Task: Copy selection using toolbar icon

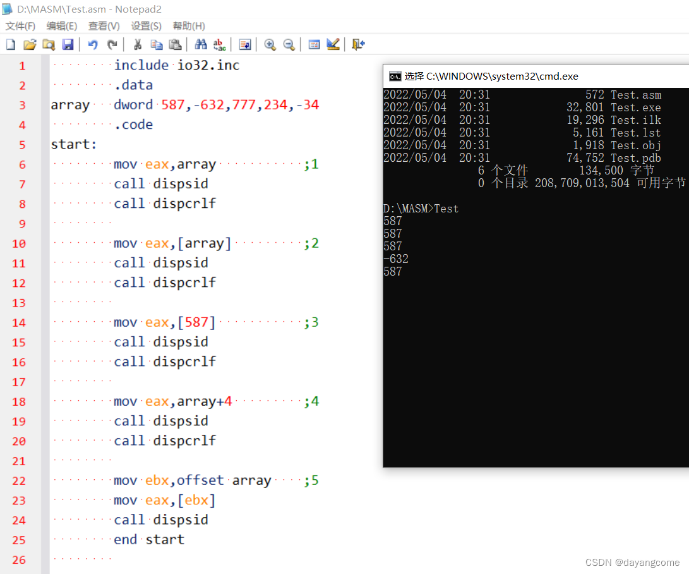Action: point(157,44)
